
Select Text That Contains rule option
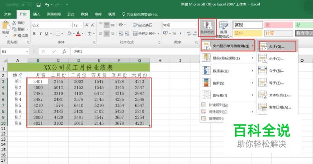click(x=277, y=95)
